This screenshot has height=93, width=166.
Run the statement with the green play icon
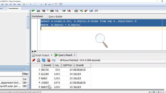[x=33, y=10]
